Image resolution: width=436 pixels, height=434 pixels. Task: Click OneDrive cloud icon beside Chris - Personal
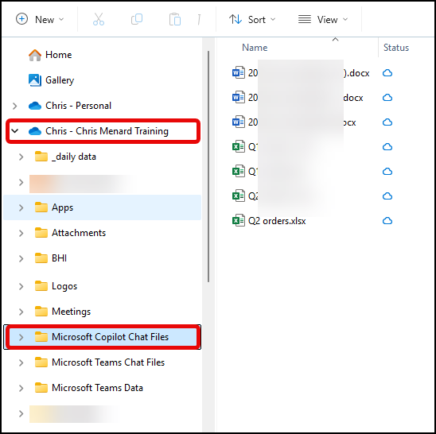point(35,106)
